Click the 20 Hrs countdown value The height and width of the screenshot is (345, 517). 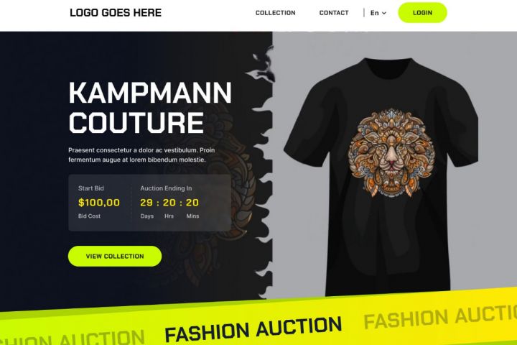tap(169, 203)
